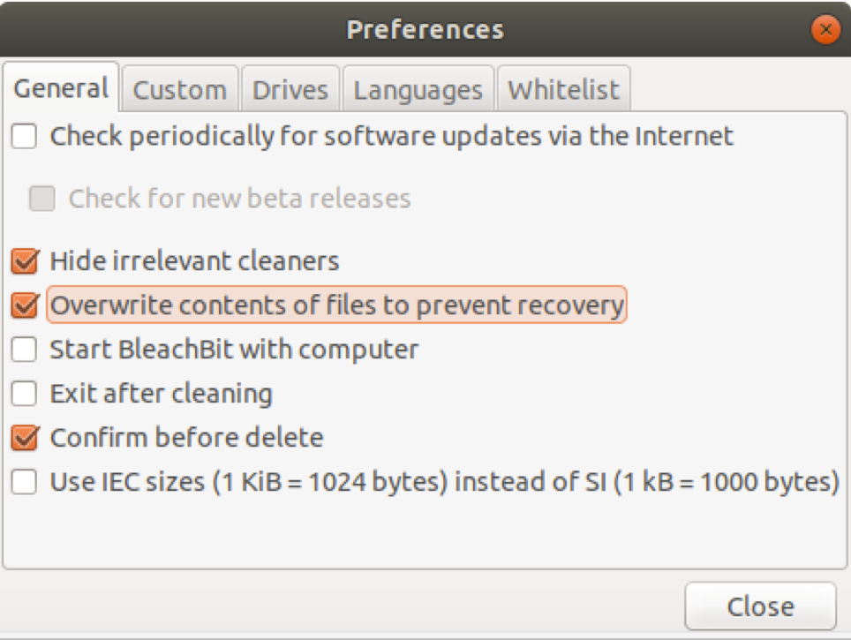Untick the orange Overwrite contents checkbox square
The width and height of the screenshot is (851, 640).
click(25, 305)
